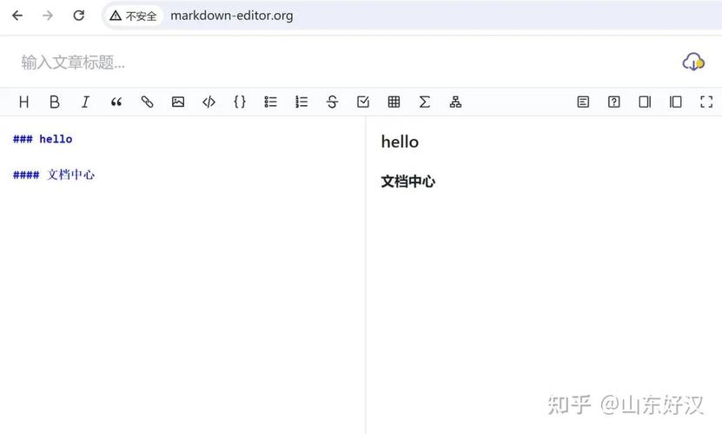Insert an unordered bullet list

270,102
